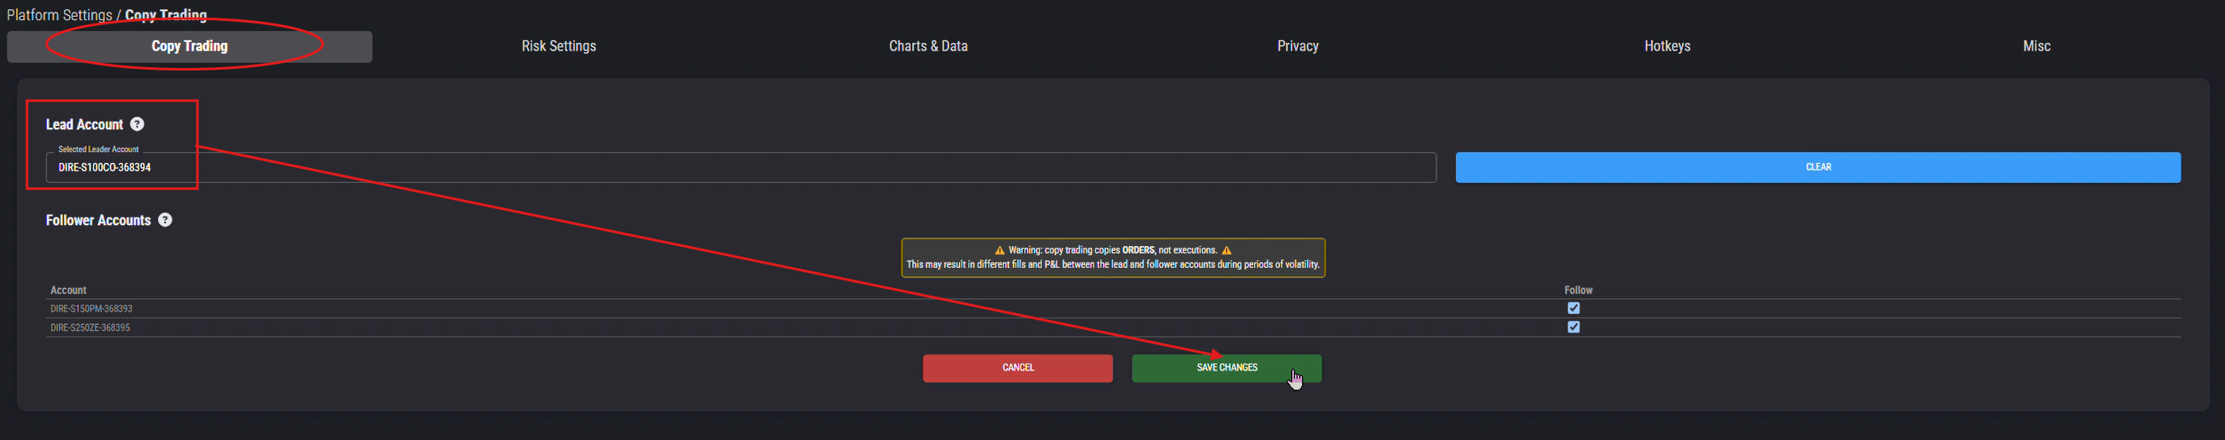Screen dimensions: 2225x440
Task: Click the Follower Accounts help icon
Action: [x=165, y=220]
